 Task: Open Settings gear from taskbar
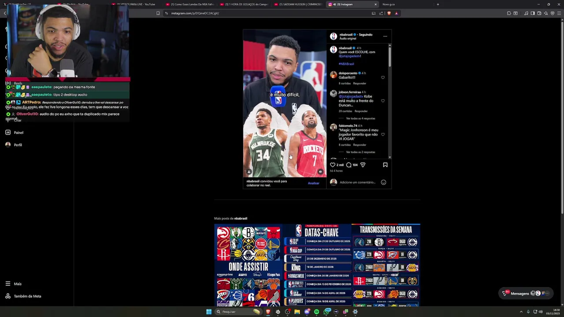point(355,312)
